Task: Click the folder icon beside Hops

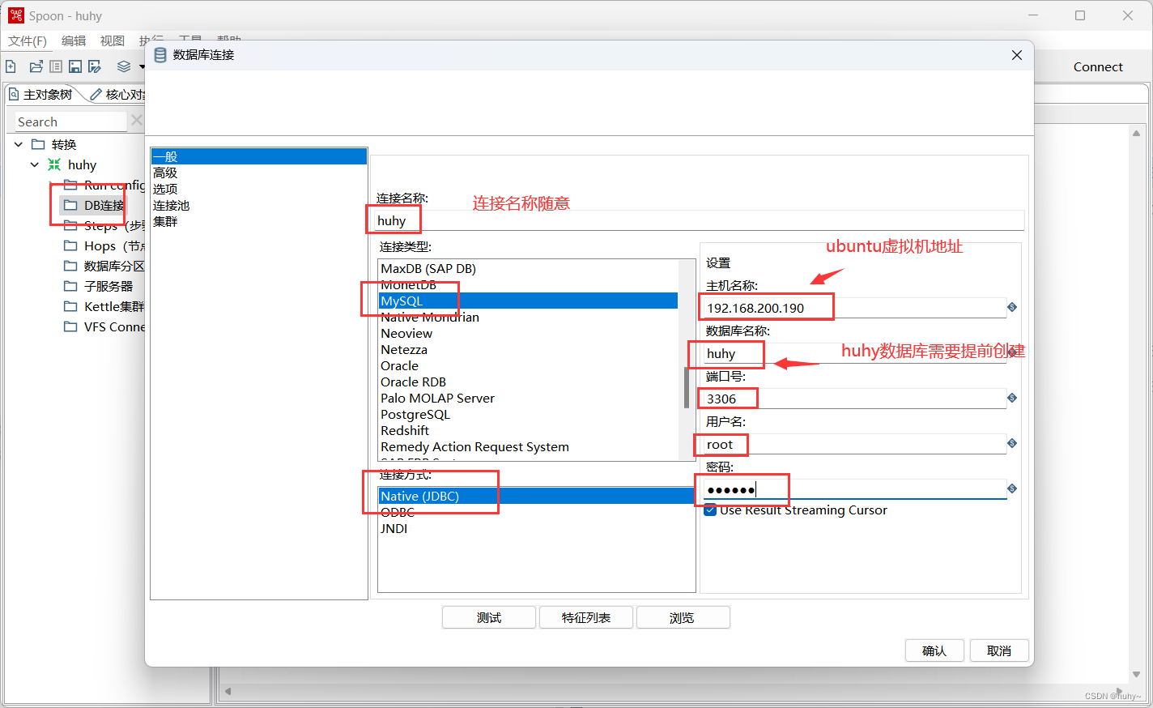Action: point(70,245)
